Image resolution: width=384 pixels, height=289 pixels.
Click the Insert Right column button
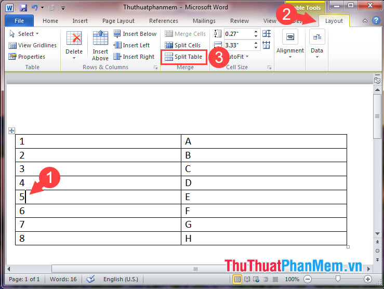pyautogui.click(x=134, y=57)
